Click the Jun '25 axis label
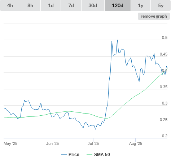This screenshot has height=164, width=171. [x=52, y=143]
